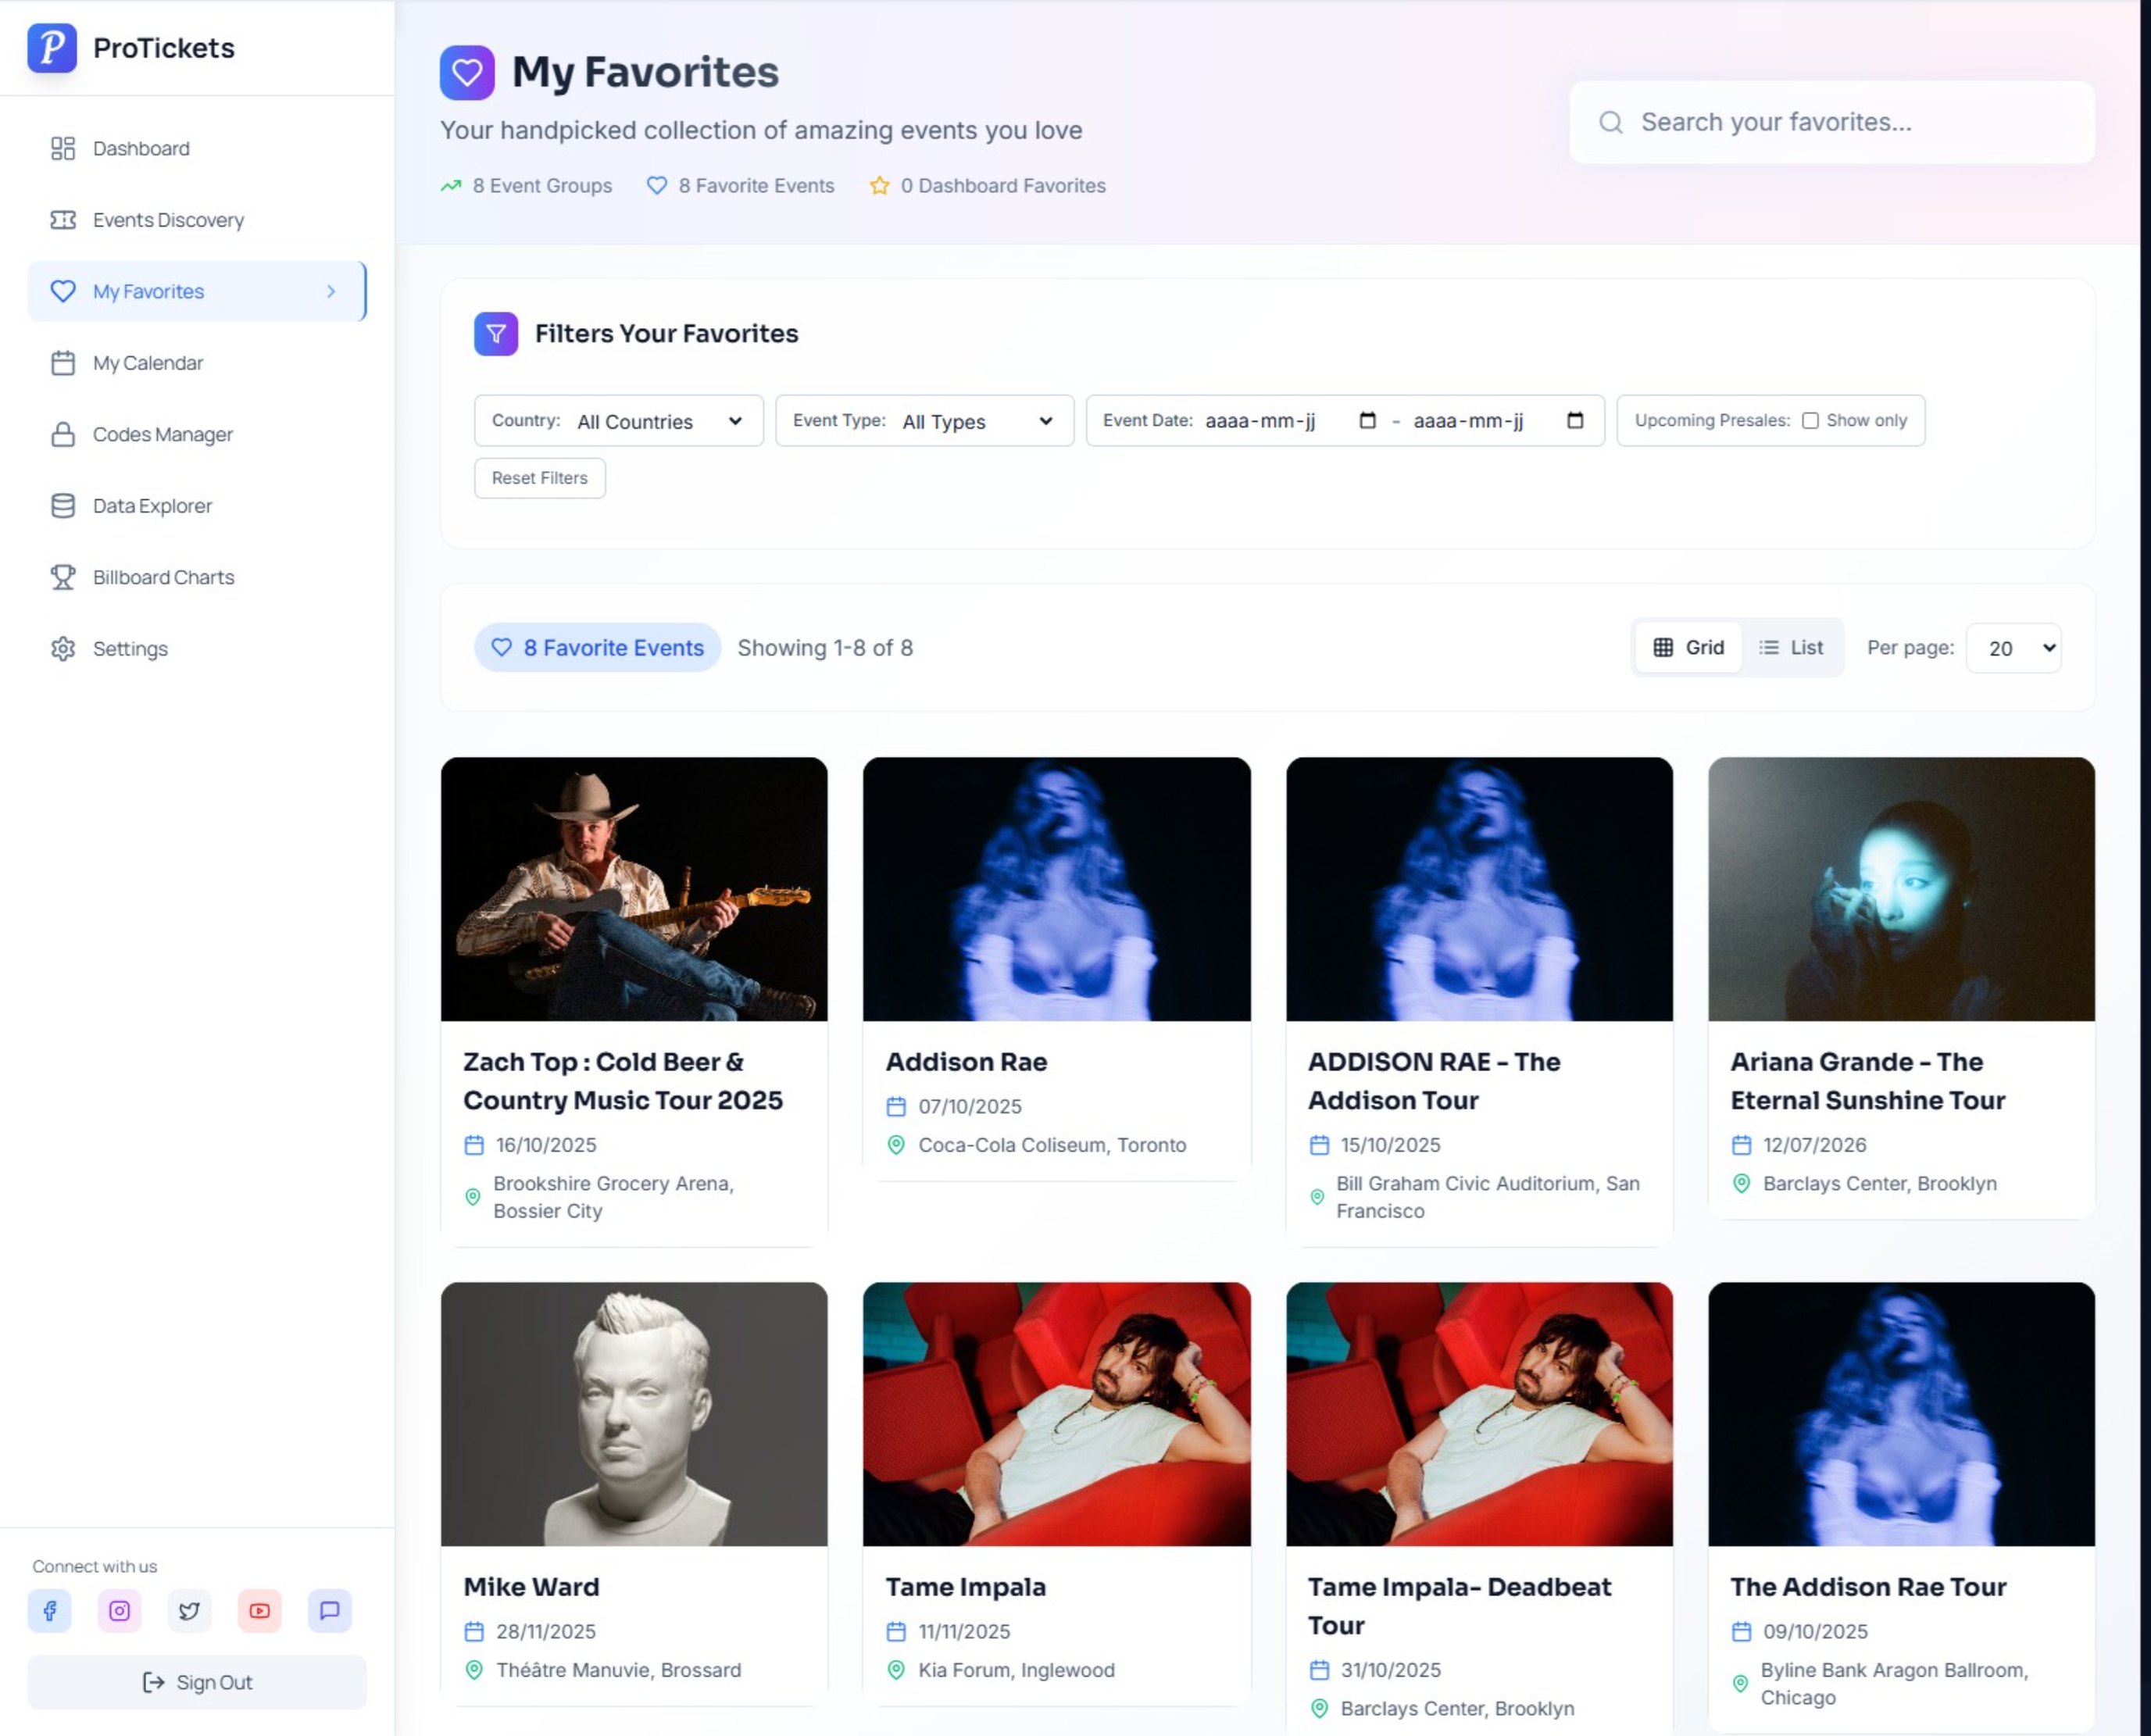This screenshot has width=2151, height=1736.
Task: Expand the Country dropdown
Action: click(x=658, y=421)
